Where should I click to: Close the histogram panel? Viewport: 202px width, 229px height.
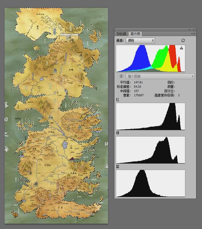194,30
